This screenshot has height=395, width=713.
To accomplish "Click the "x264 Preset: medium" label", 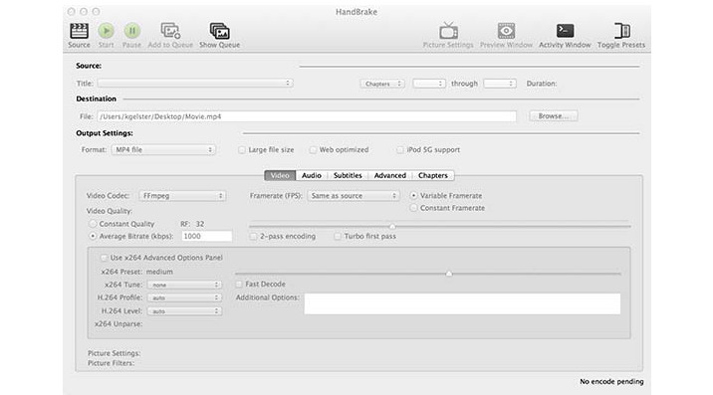I will click(x=136, y=272).
